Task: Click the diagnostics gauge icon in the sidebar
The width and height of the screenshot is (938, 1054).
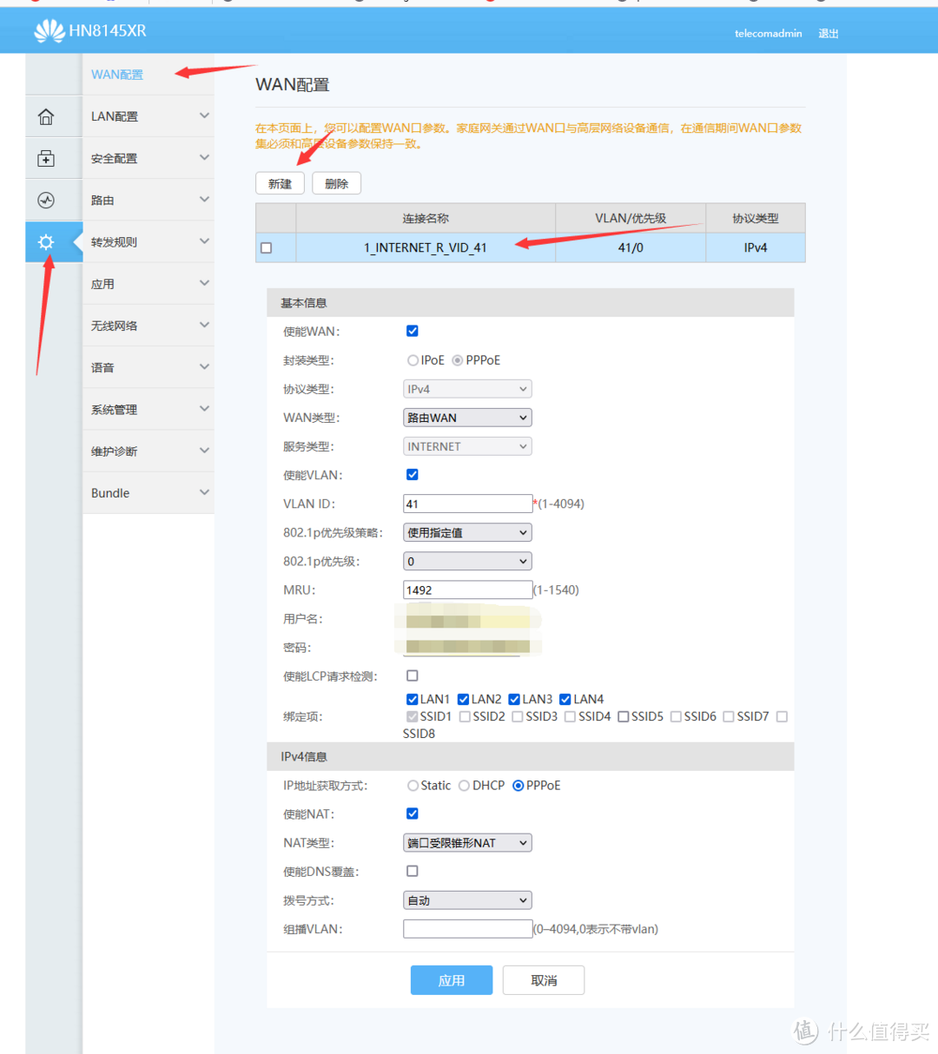Action: pos(45,199)
